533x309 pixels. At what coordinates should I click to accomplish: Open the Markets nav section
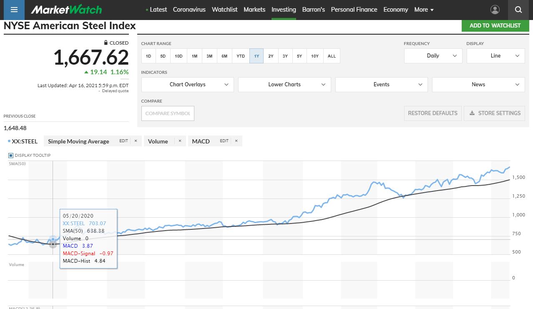pyautogui.click(x=254, y=10)
